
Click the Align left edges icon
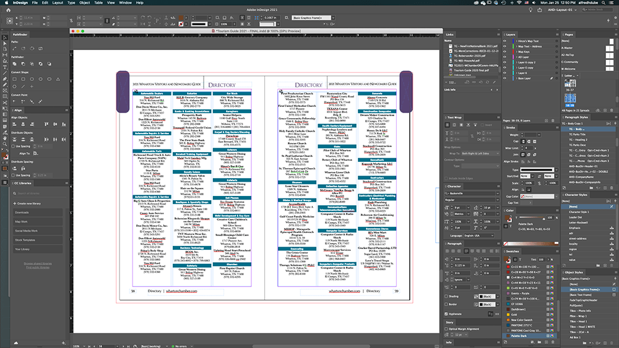[x=15, y=124]
